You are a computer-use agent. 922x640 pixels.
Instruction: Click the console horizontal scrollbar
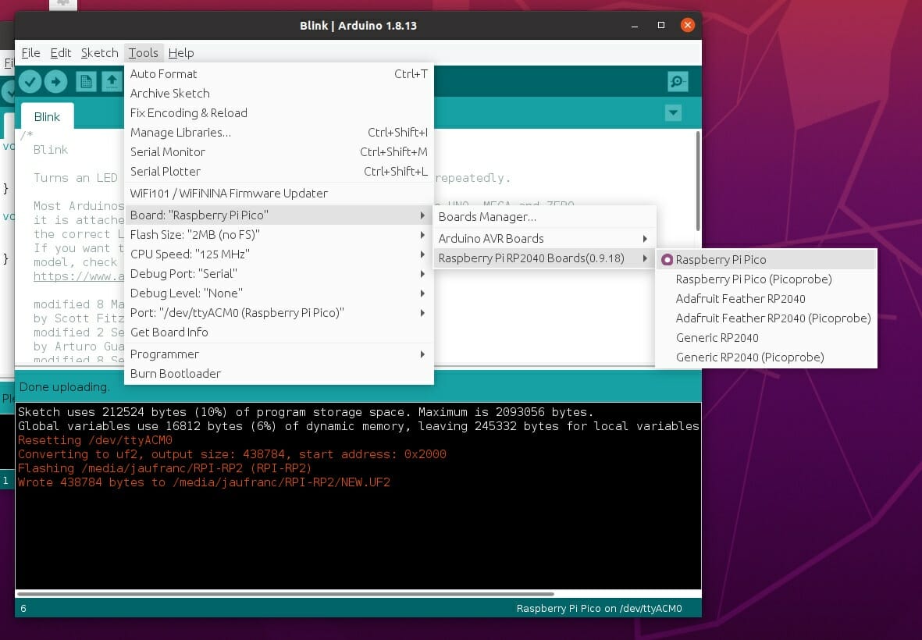pos(286,594)
